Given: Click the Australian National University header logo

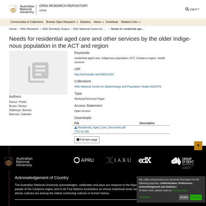Looking at the screenshot, I should pos(22,9).
